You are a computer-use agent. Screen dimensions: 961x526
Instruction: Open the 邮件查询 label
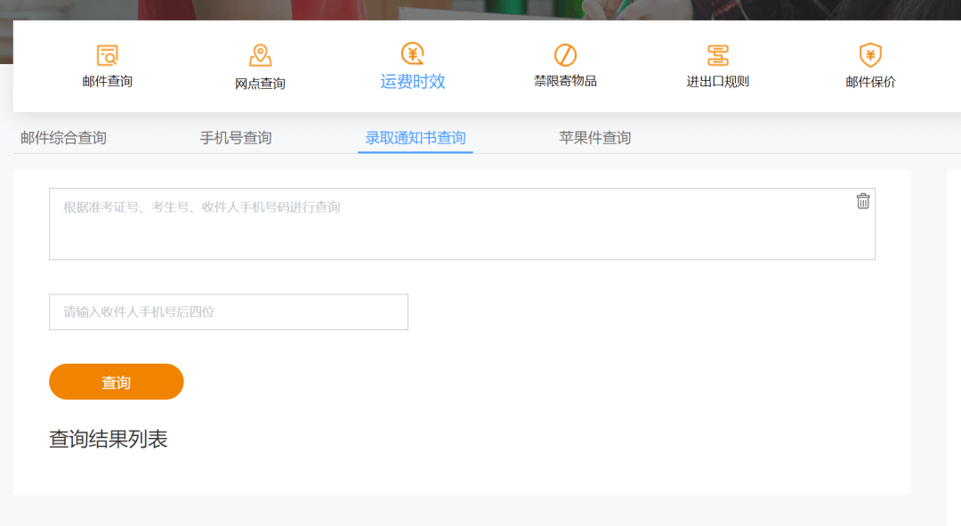click(x=108, y=81)
